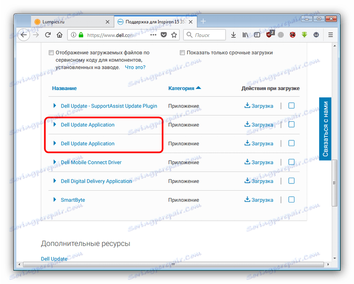Image resolution: width=354 pixels, height=284 pixels.
Task: Expand first Dell Update Application triangle
Action: click(x=55, y=124)
